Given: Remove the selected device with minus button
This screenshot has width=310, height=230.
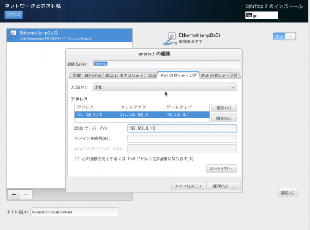Looking at the screenshot, I should (26, 195).
